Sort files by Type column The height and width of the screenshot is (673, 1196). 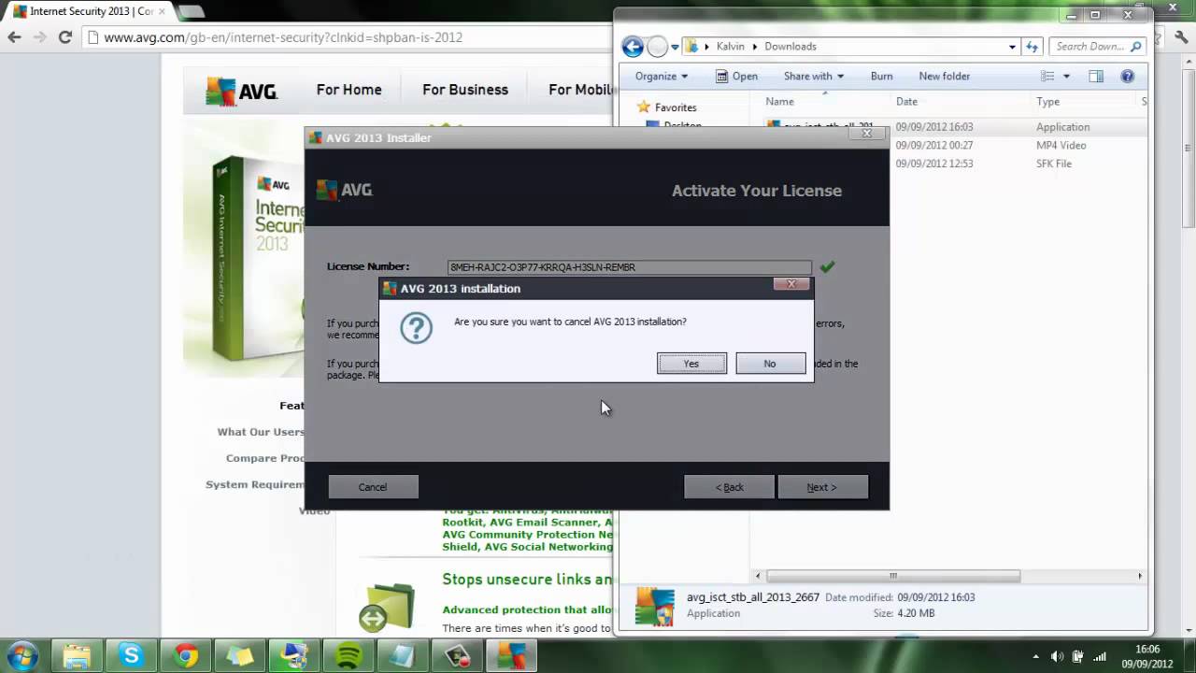pyautogui.click(x=1047, y=102)
